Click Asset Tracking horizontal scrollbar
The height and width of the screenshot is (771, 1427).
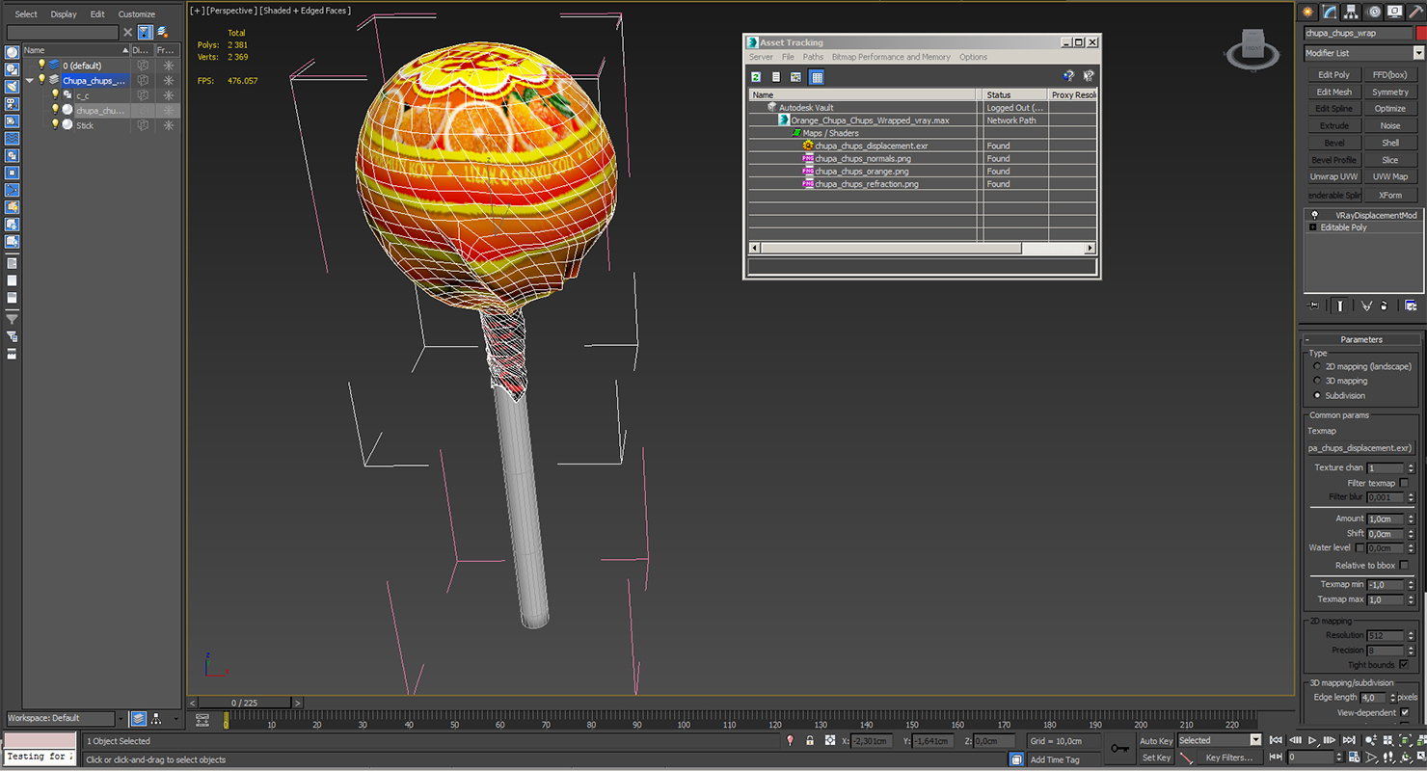pos(923,248)
